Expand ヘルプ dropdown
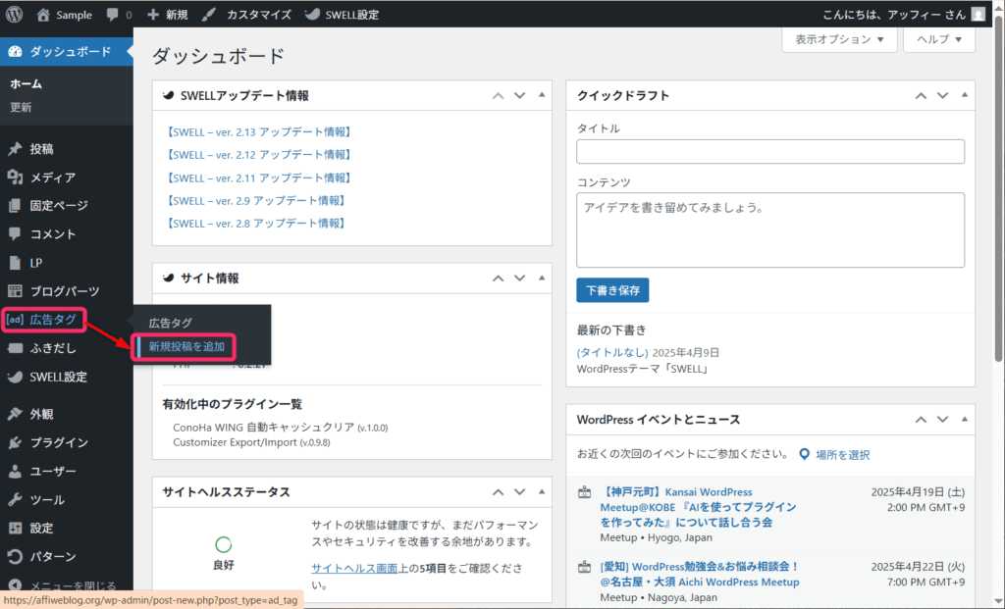1005x609 pixels. point(939,39)
